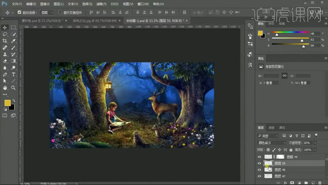328x185 pixels.
Task: Select the Quick Selection tool
Action: [x=13, y=34]
